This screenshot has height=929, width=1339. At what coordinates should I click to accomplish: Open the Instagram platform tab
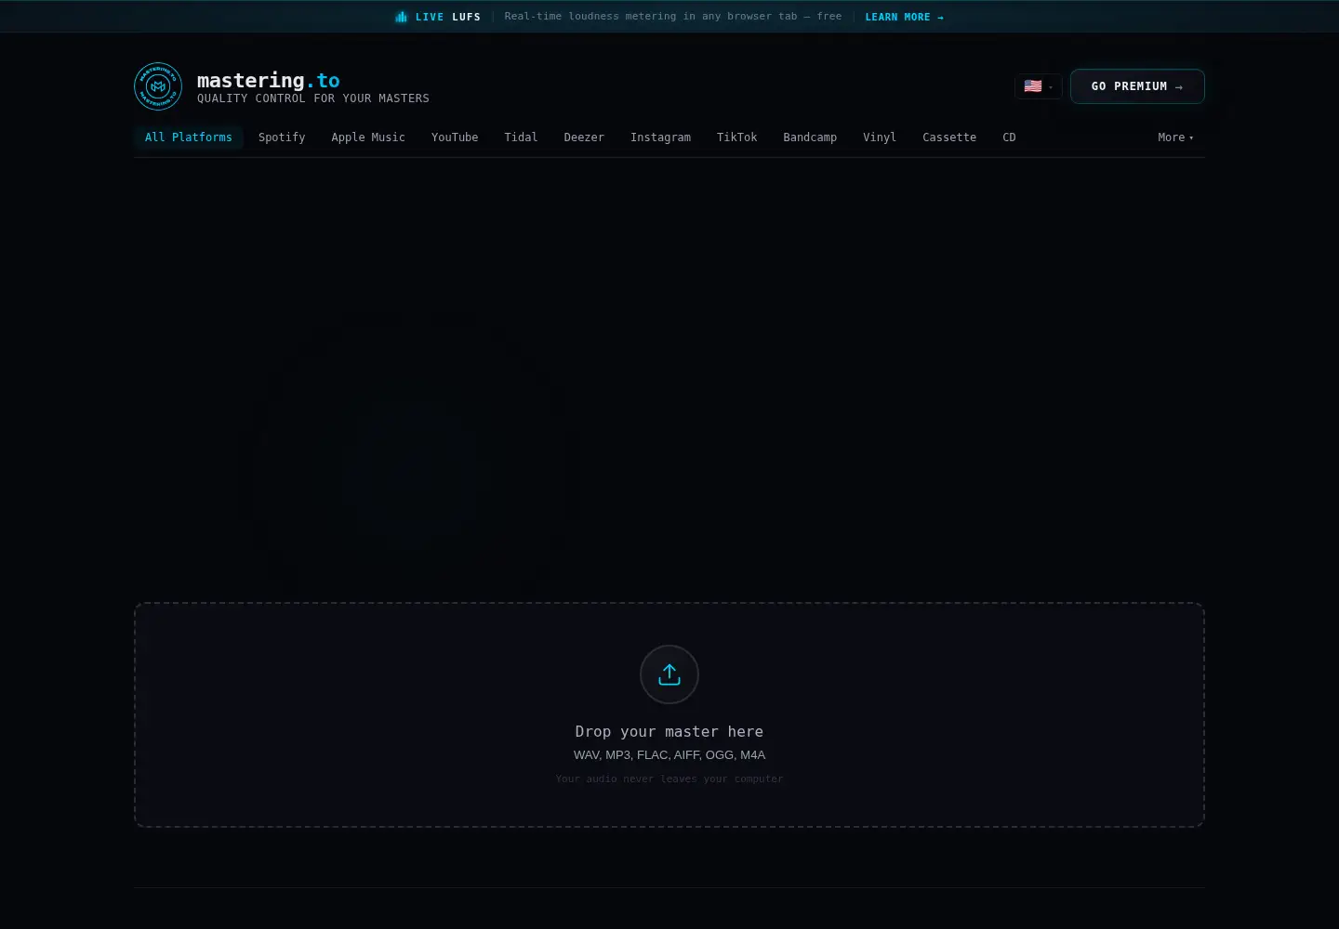[660, 137]
